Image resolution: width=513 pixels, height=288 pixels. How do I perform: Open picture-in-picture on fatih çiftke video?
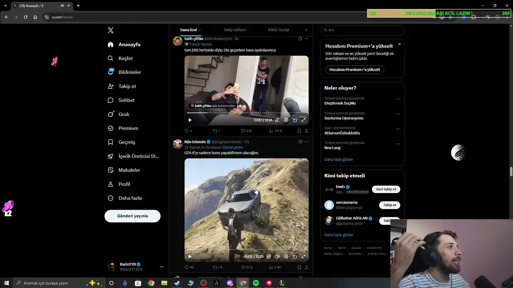(295, 120)
